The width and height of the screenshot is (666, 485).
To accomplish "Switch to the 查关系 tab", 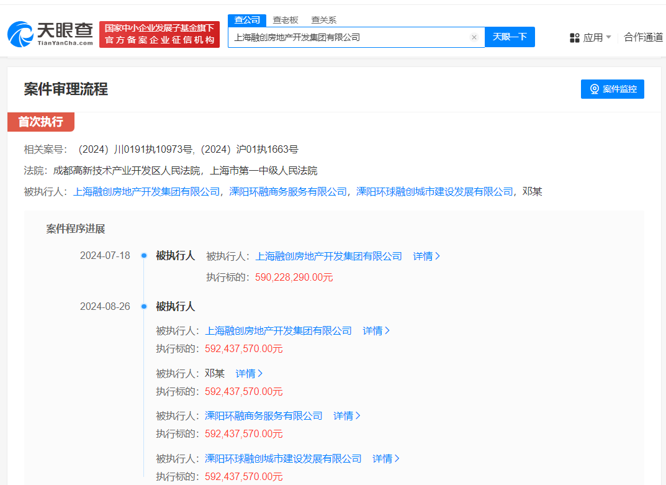I will click(x=325, y=20).
